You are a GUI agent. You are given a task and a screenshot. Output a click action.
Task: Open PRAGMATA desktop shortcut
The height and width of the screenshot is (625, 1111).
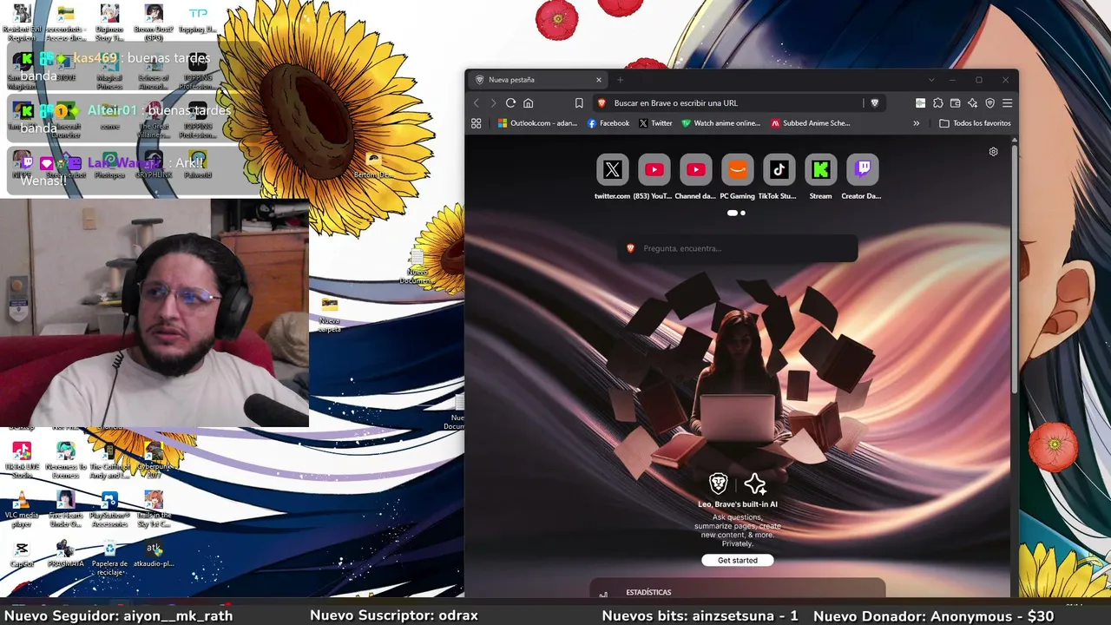(65, 554)
